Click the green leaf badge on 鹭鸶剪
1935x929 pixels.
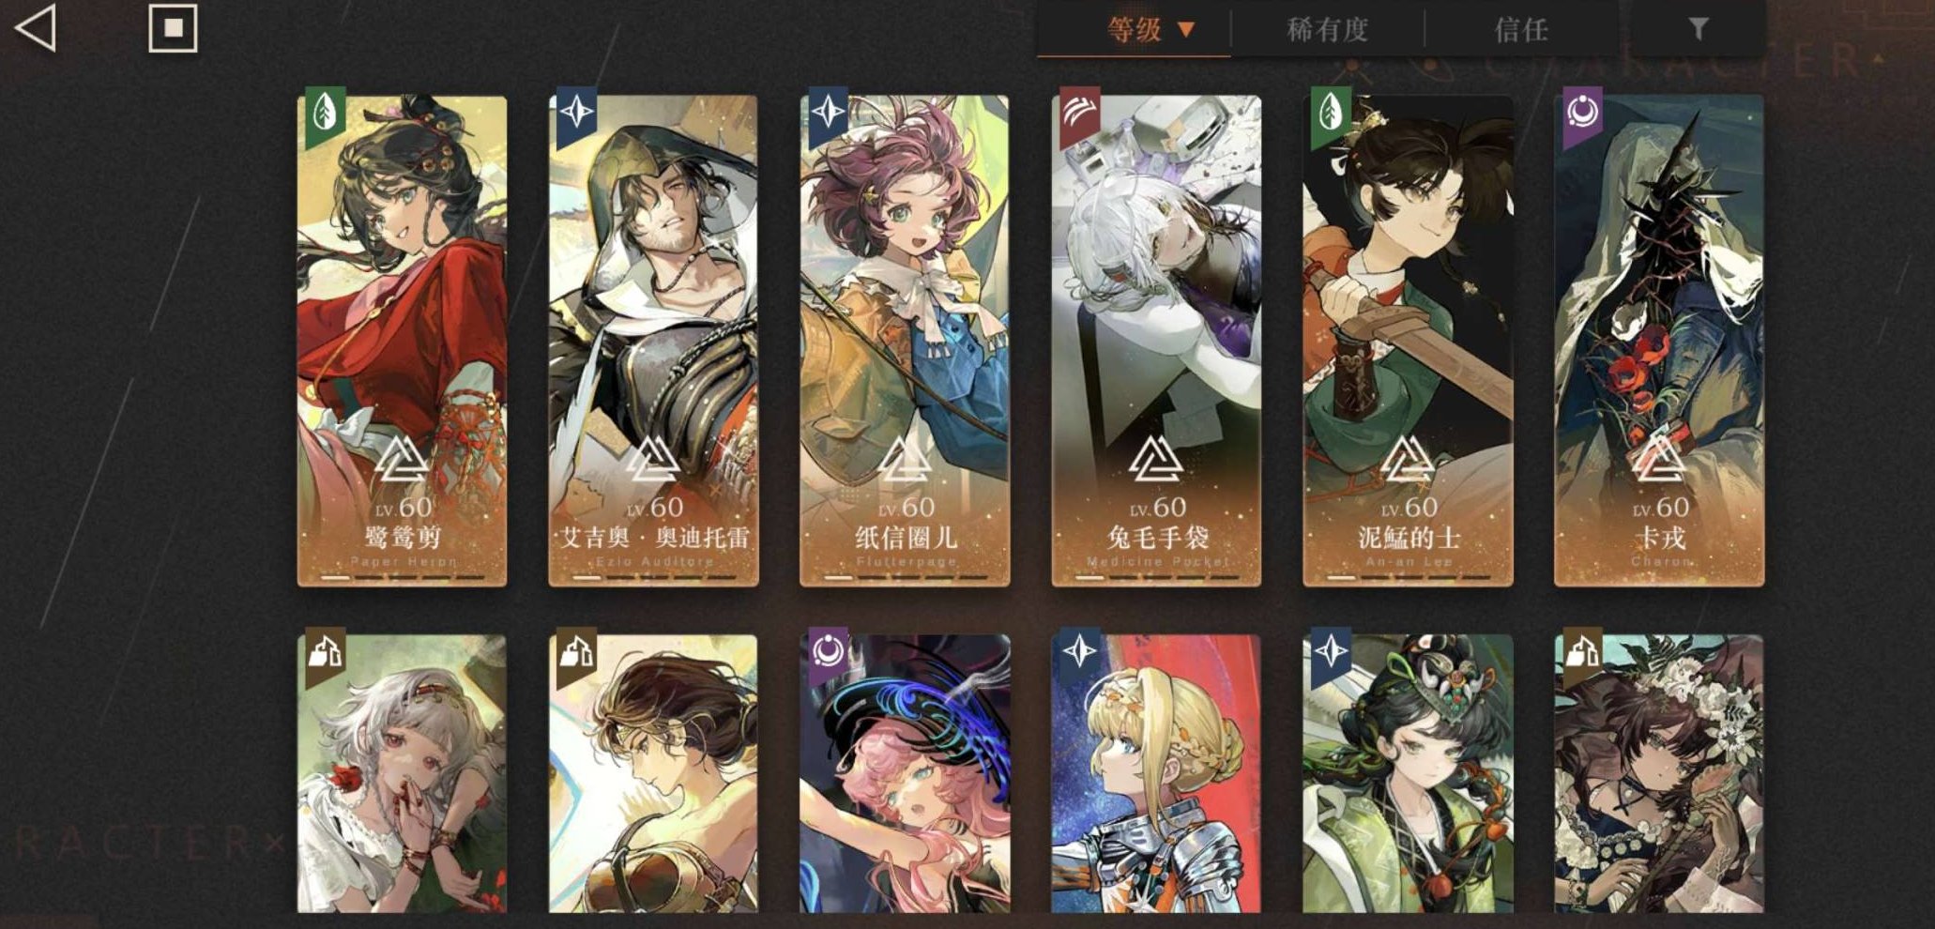click(x=324, y=114)
